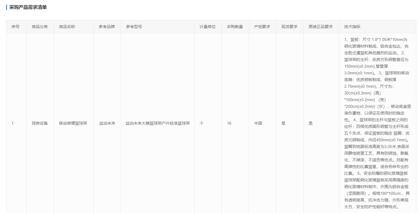
Task: Click the 计量单位 column header
Action: [208, 27]
